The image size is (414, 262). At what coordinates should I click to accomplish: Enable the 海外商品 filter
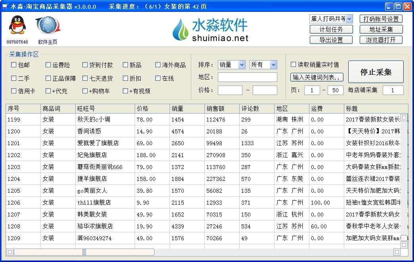point(157,65)
